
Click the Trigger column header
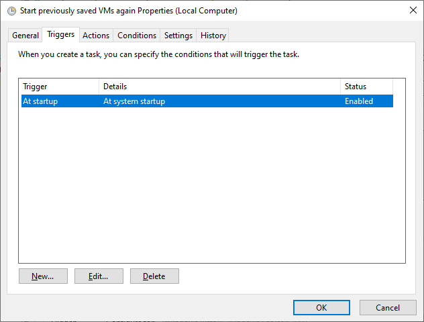[x=60, y=87]
